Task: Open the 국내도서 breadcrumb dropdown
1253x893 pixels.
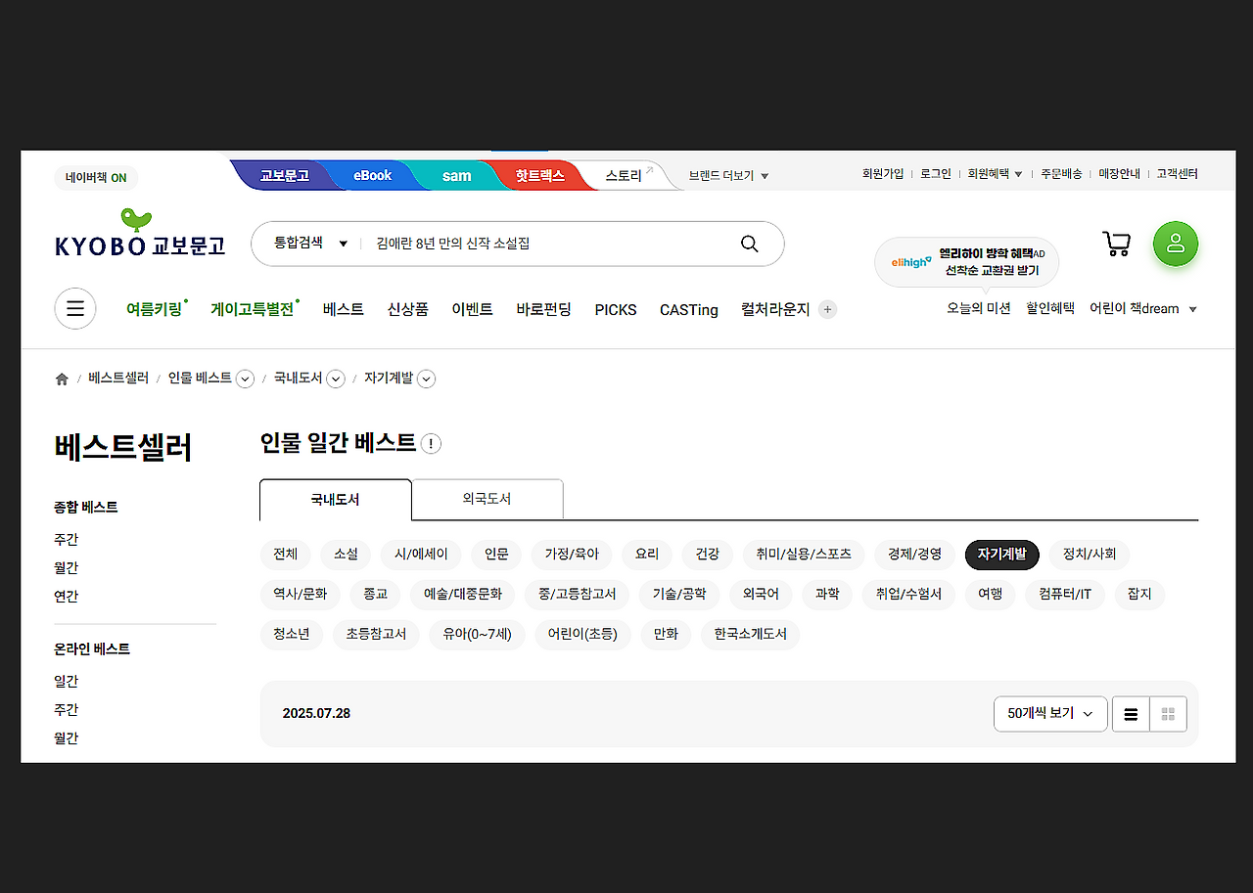Action: [x=336, y=379]
